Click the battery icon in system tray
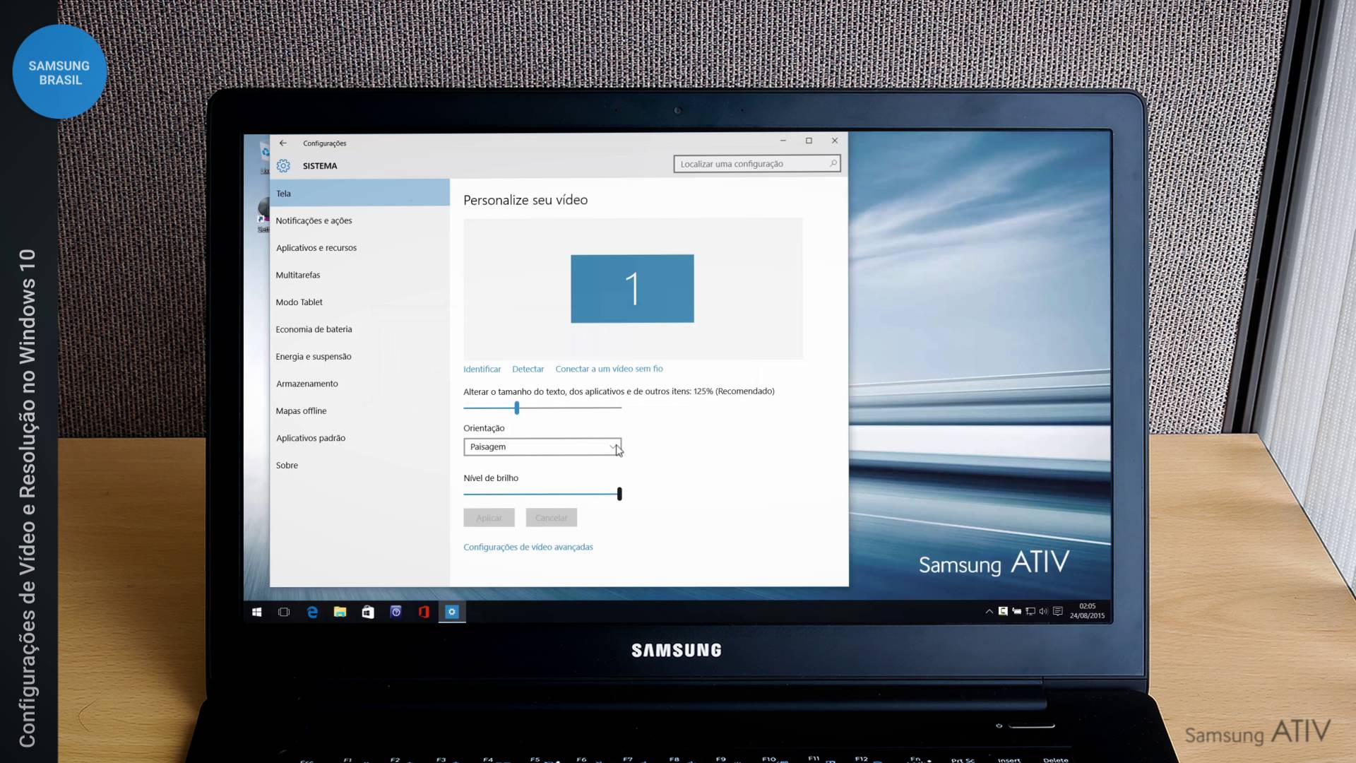This screenshot has width=1356, height=763. [1016, 612]
